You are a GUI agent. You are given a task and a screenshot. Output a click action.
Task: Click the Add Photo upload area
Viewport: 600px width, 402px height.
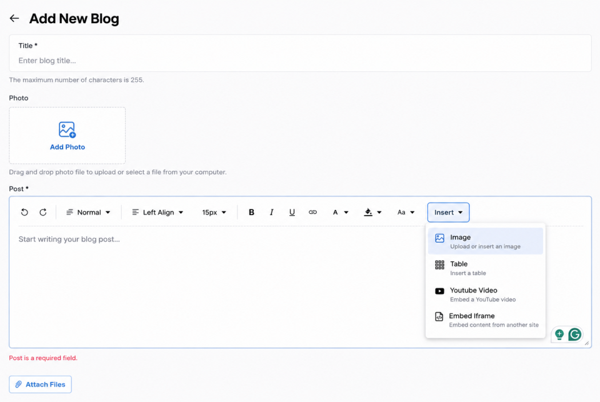pos(67,136)
